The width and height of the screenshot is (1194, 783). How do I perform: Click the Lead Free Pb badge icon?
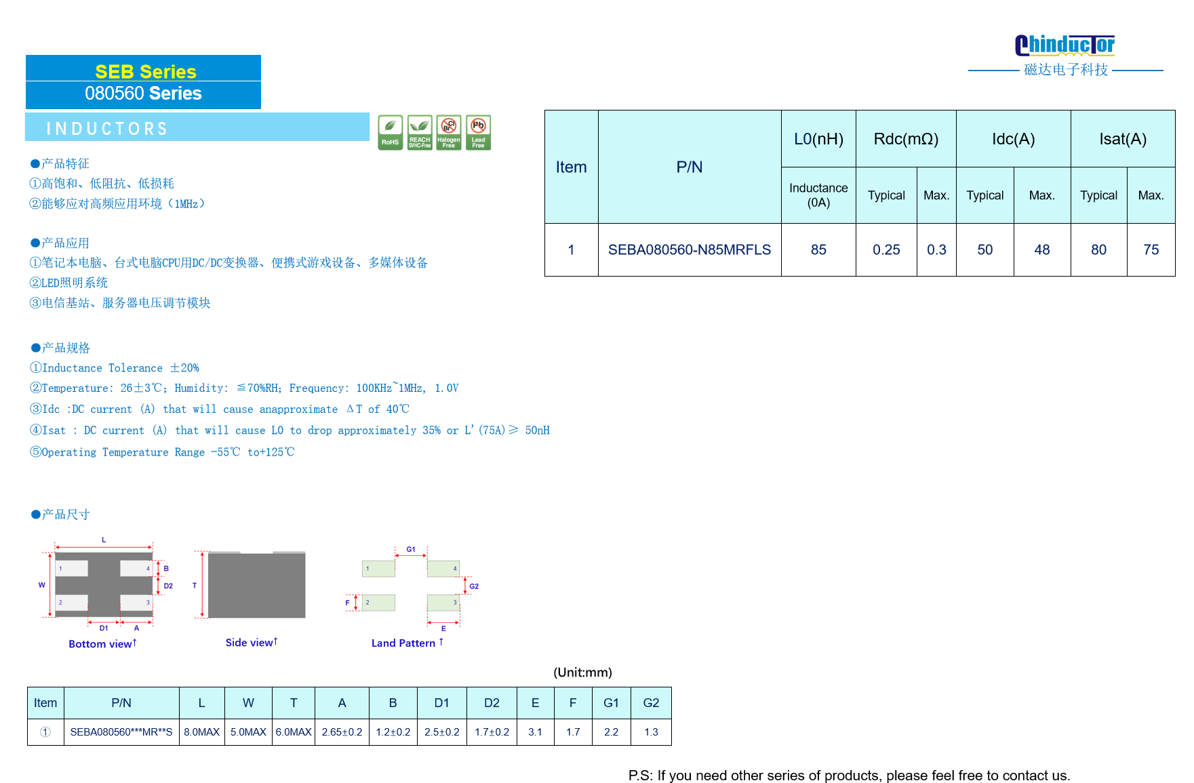click(478, 132)
